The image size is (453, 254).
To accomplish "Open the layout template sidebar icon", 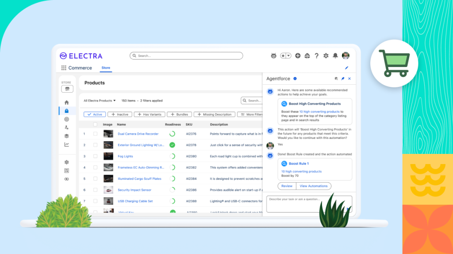I will (x=66, y=171).
